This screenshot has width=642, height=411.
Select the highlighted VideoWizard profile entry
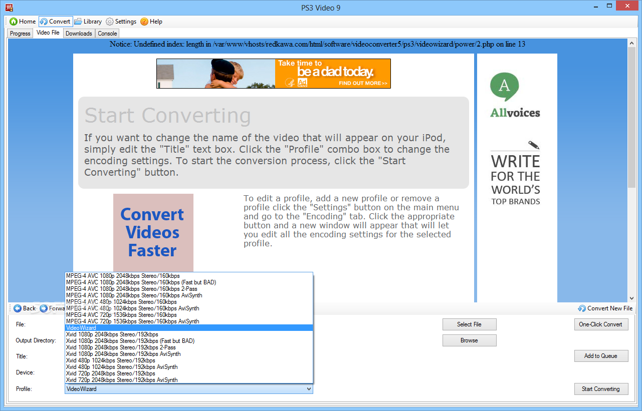pos(189,328)
